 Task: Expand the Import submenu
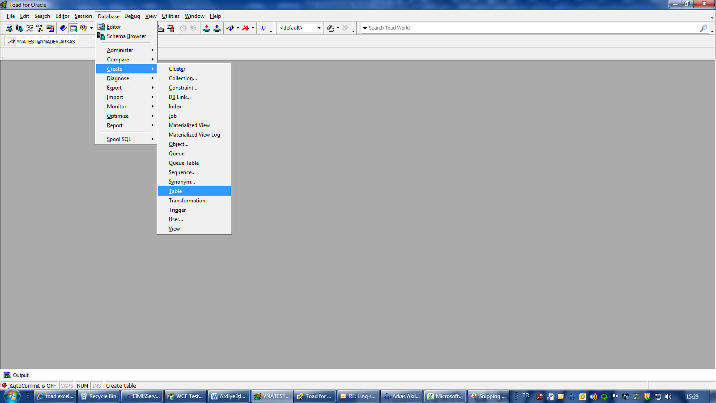tap(126, 97)
